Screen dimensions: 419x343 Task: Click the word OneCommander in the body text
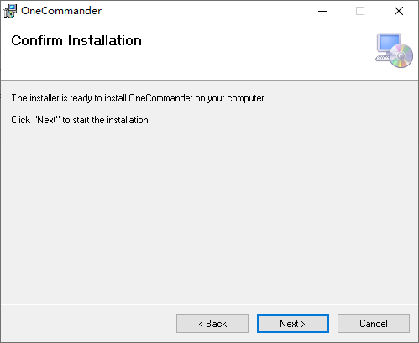pyautogui.click(x=160, y=98)
